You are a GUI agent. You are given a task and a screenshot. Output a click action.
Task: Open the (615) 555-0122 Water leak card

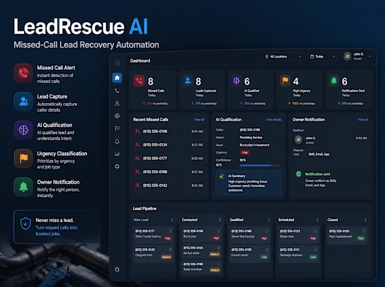coord(298,235)
